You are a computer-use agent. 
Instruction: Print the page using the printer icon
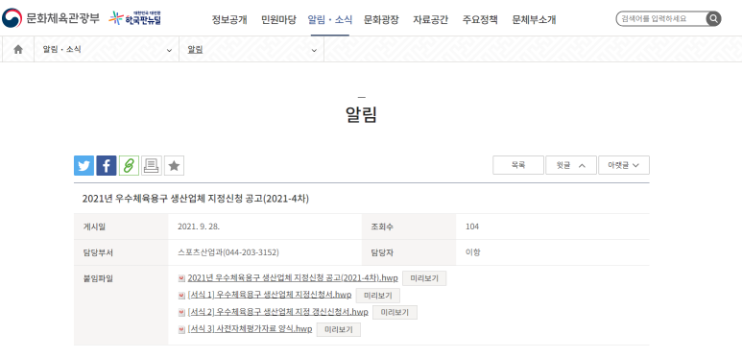pos(152,165)
